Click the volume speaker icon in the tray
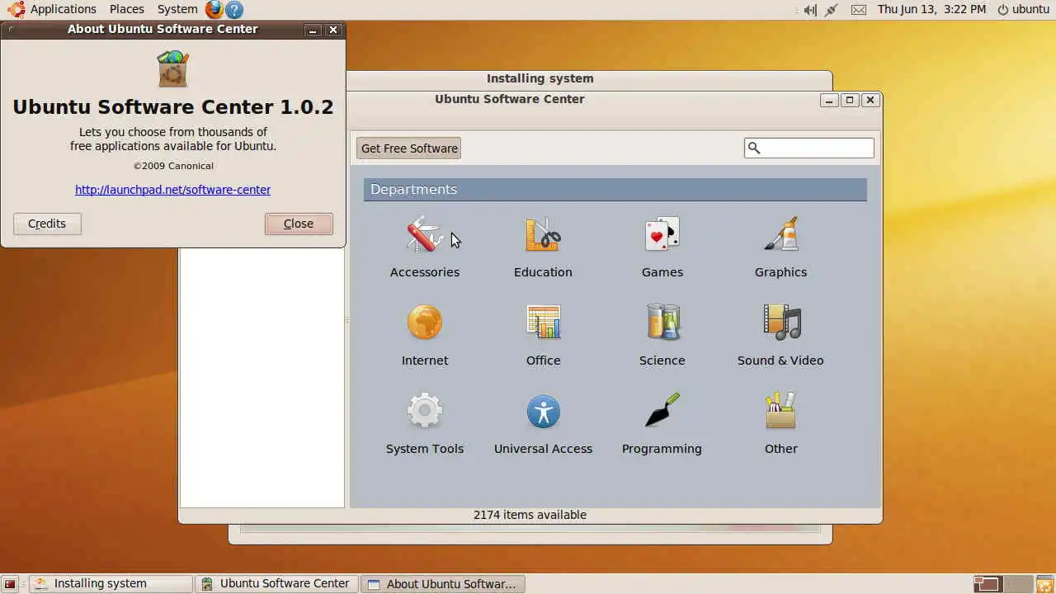 (x=810, y=10)
